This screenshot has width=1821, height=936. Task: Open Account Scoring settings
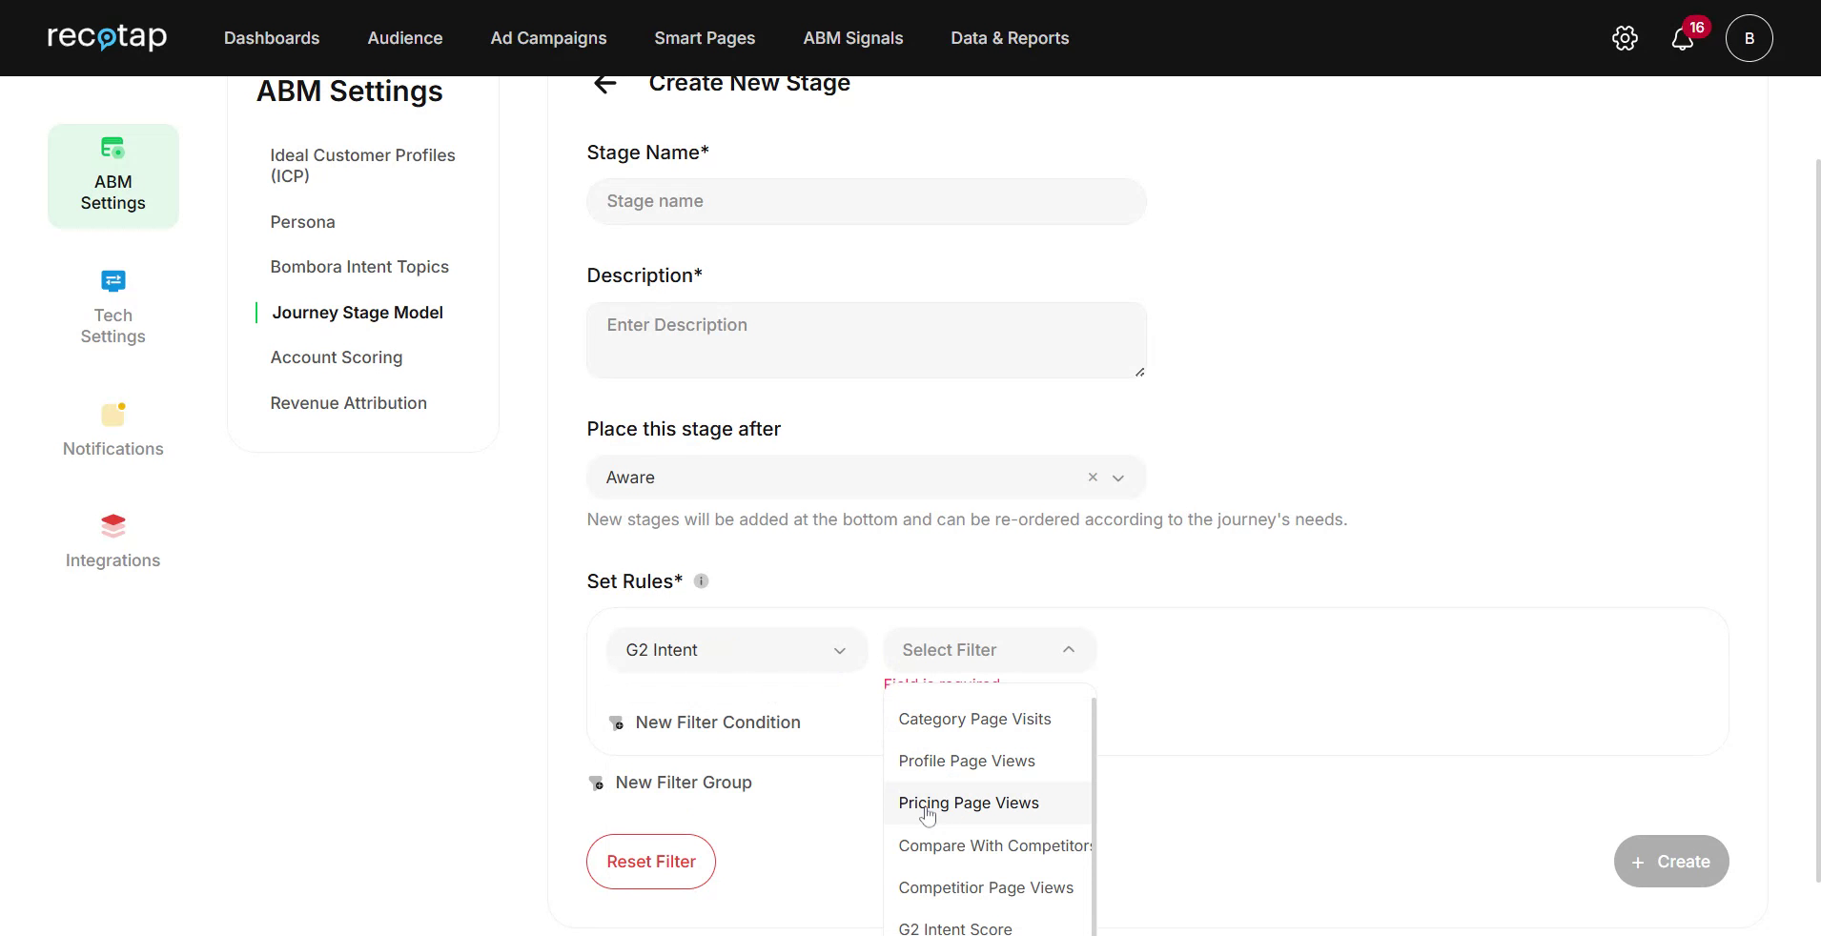[337, 357]
